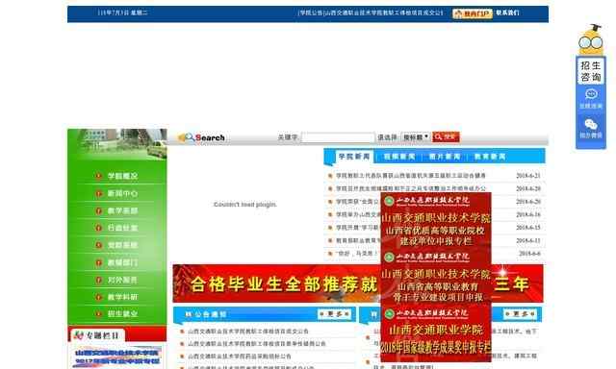Image resolution: width=616 pixels, height=369 pixels.
Task: Click the 2018-6-6 news date
Action: [x=529, y=254]
